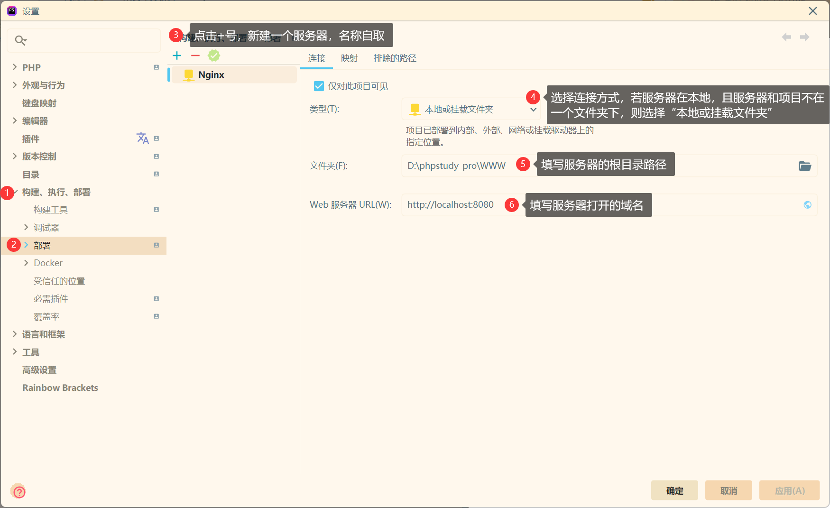Open help via the question mark icon

tap(18, 491)
